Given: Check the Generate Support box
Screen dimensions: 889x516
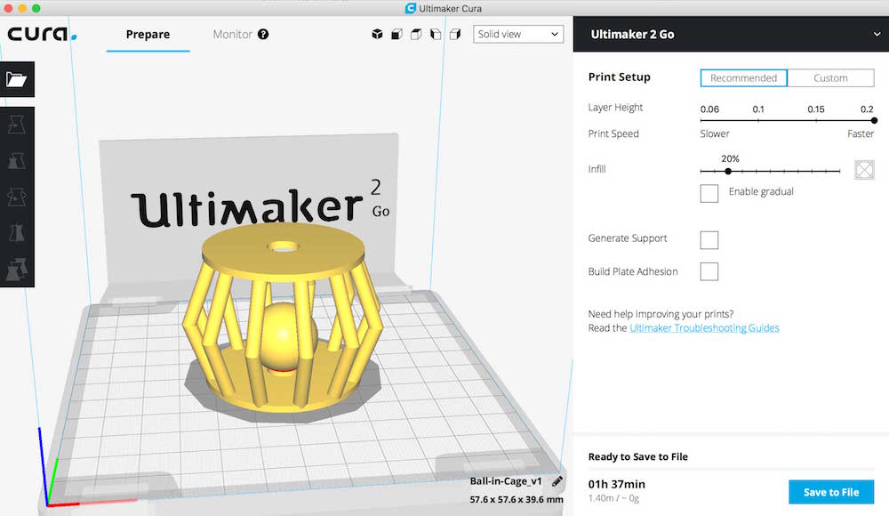Looking at the screenshot, I should coord(709,239).
